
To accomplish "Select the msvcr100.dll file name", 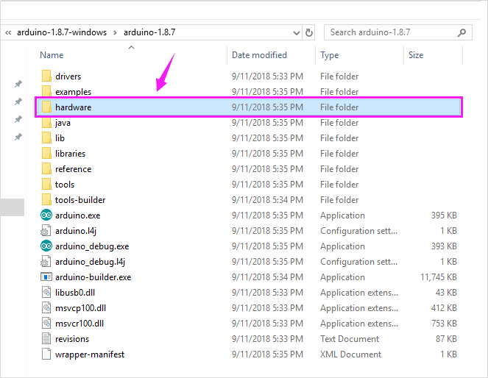I will coord(79,324).
